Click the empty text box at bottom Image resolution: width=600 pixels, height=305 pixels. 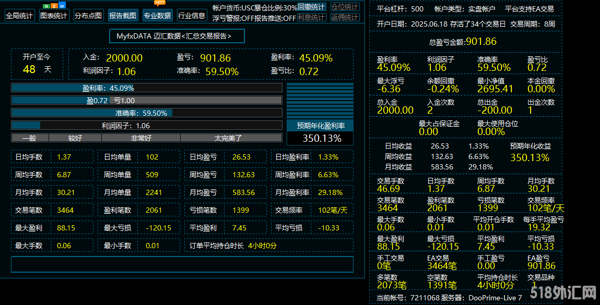click(x=182, y=264)
